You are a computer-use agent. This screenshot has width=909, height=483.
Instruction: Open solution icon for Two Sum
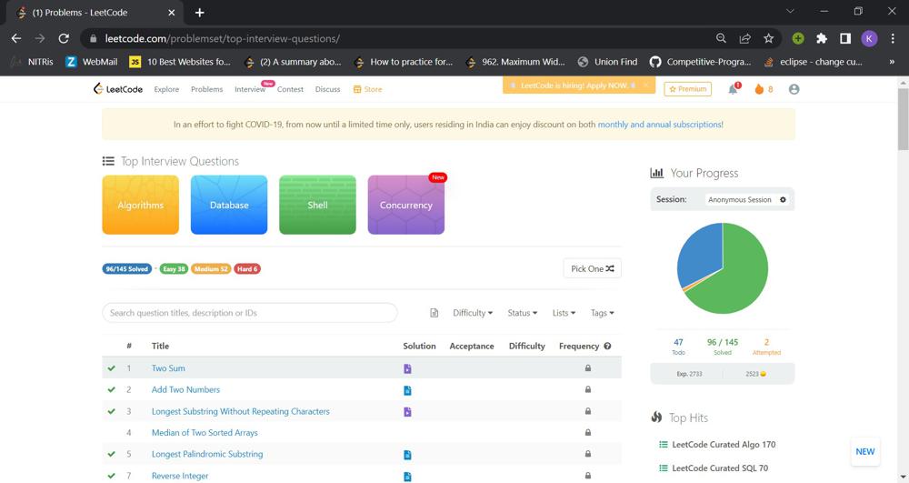(407, 368)
